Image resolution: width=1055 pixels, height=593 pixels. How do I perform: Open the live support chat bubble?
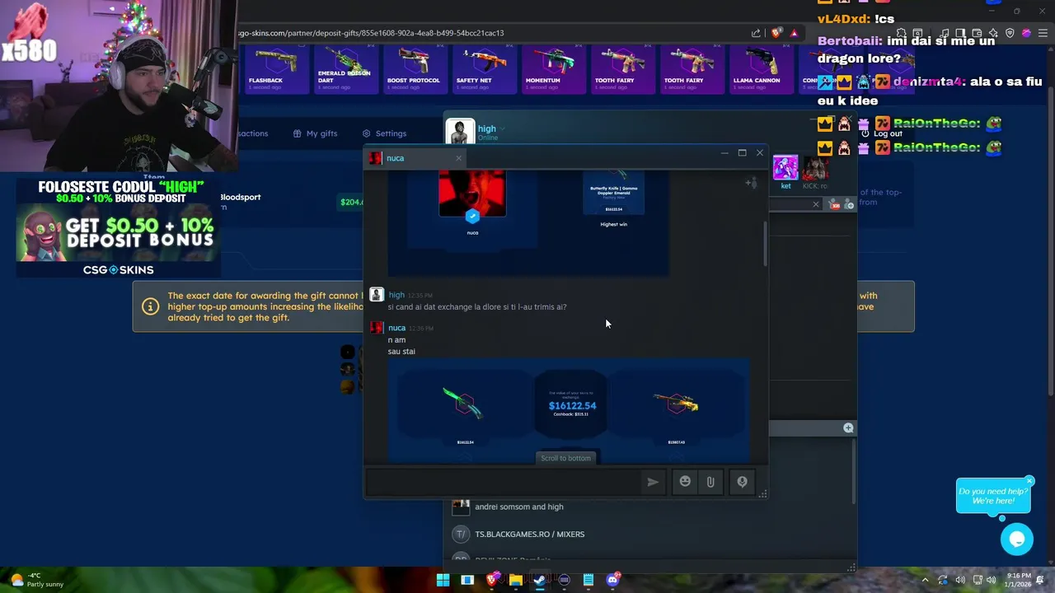coord(1017,539)
